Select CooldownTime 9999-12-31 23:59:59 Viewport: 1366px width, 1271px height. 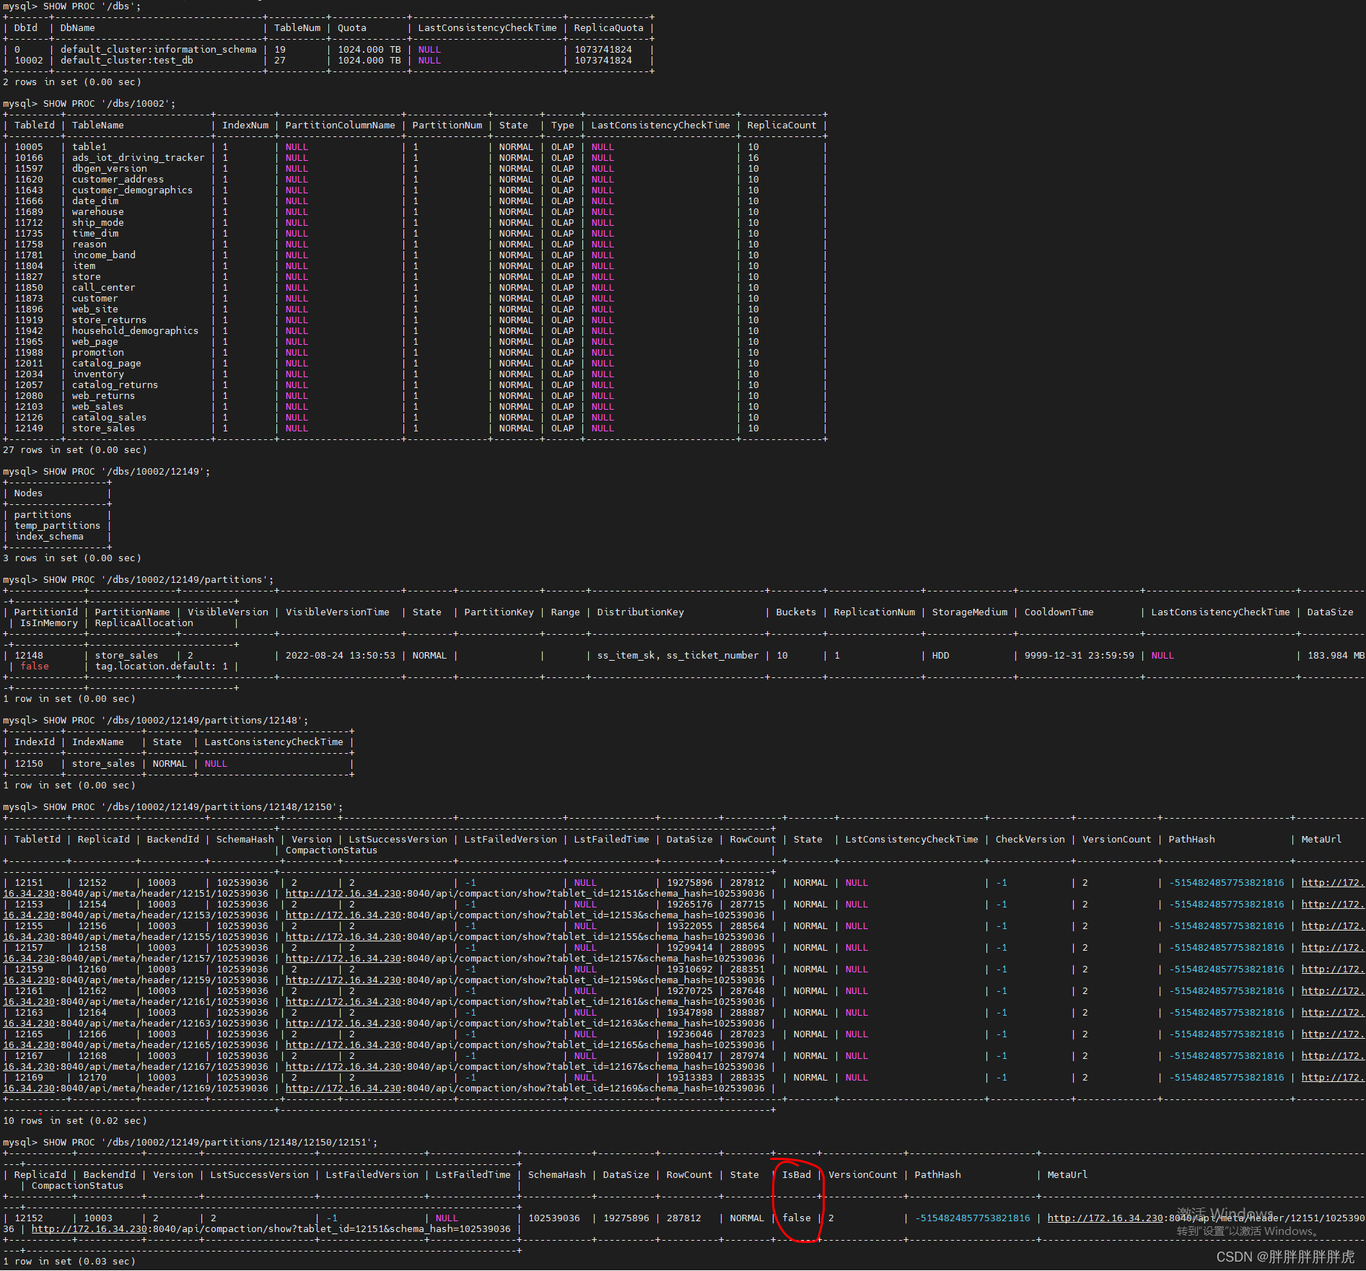coord(1079,655)
